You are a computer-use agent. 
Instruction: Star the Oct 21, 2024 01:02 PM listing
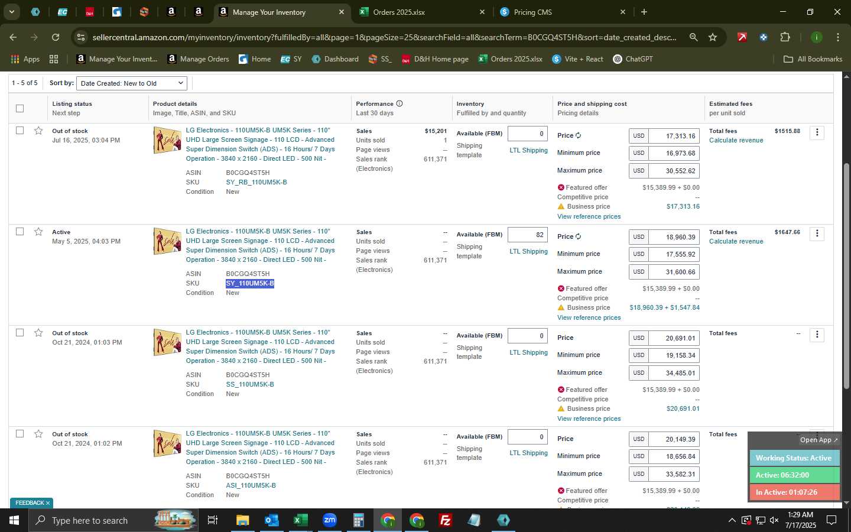[38, 434]
